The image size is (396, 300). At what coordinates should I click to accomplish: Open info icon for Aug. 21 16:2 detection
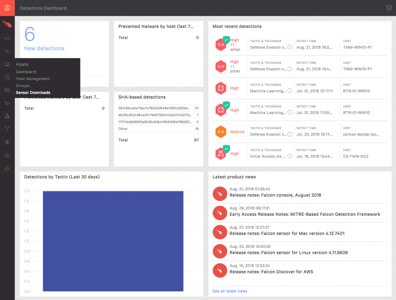290,47
